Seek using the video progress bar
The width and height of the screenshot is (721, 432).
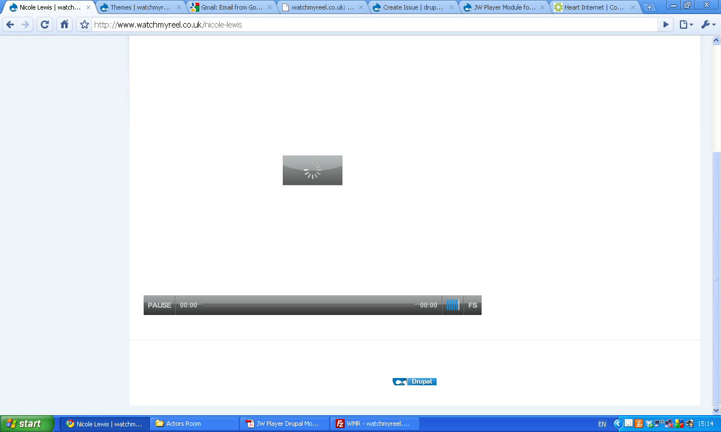coord(310,304)
